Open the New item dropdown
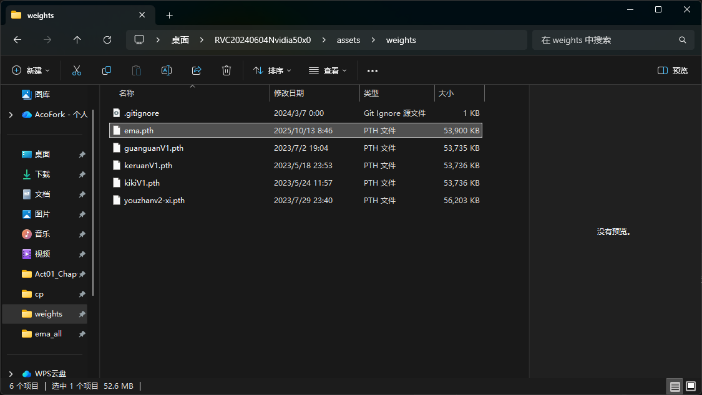 coord(31,70)
